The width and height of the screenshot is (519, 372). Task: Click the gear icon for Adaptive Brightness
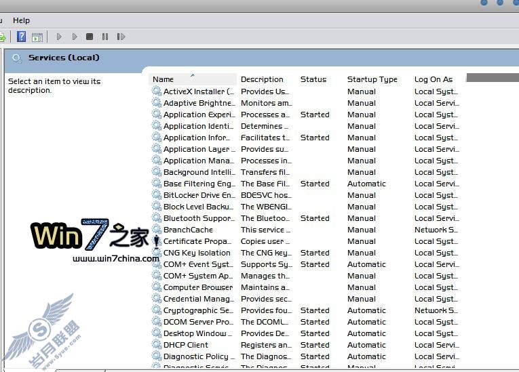click(157, 102)
